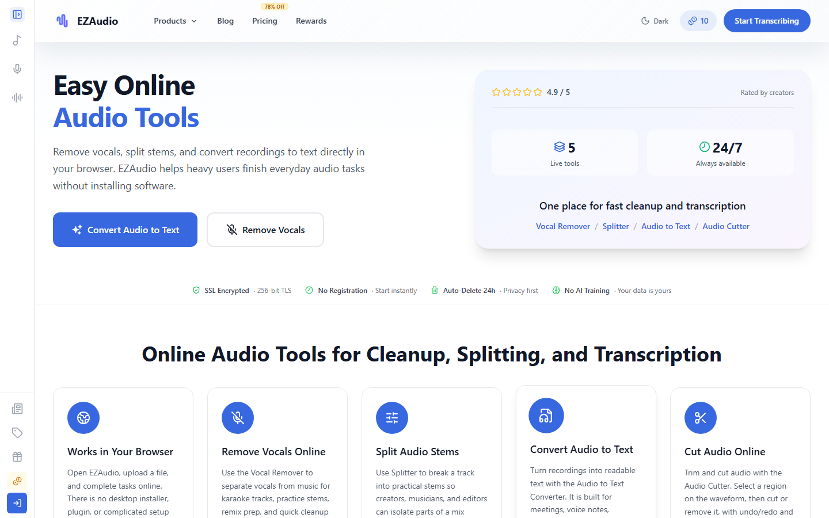Viewport: 829px width, 518px height.
Task: Open the Audio to Text link
Action: point(666,226)
